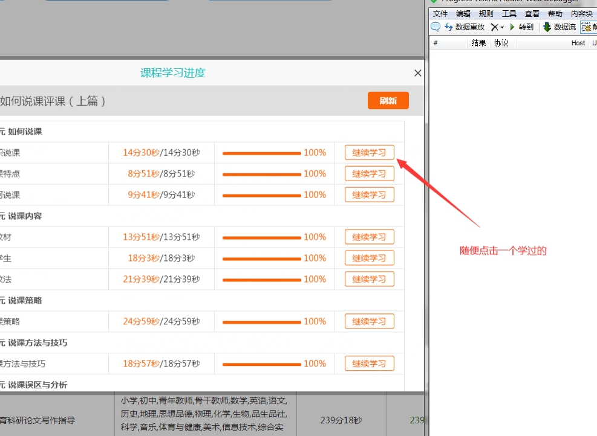Click 继续学习 for the 9分41秒 lesson
Image resolution: width=597 pixels, height=436 pixels.
click(370, 194)
